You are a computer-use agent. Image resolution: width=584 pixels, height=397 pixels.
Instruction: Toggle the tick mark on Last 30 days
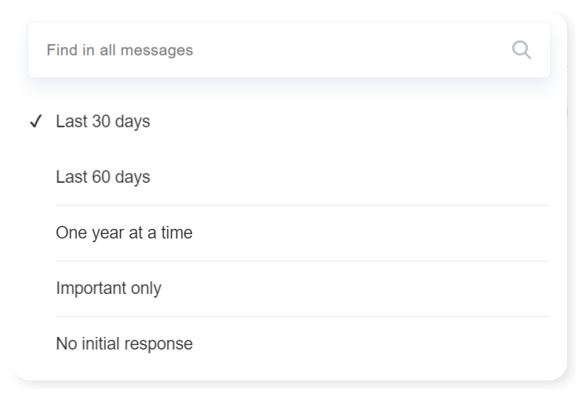pyautogui.click(x=36, y=121)
